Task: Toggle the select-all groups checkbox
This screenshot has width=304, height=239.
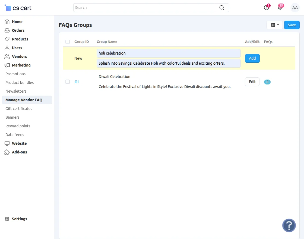Action: coord(68,42)
